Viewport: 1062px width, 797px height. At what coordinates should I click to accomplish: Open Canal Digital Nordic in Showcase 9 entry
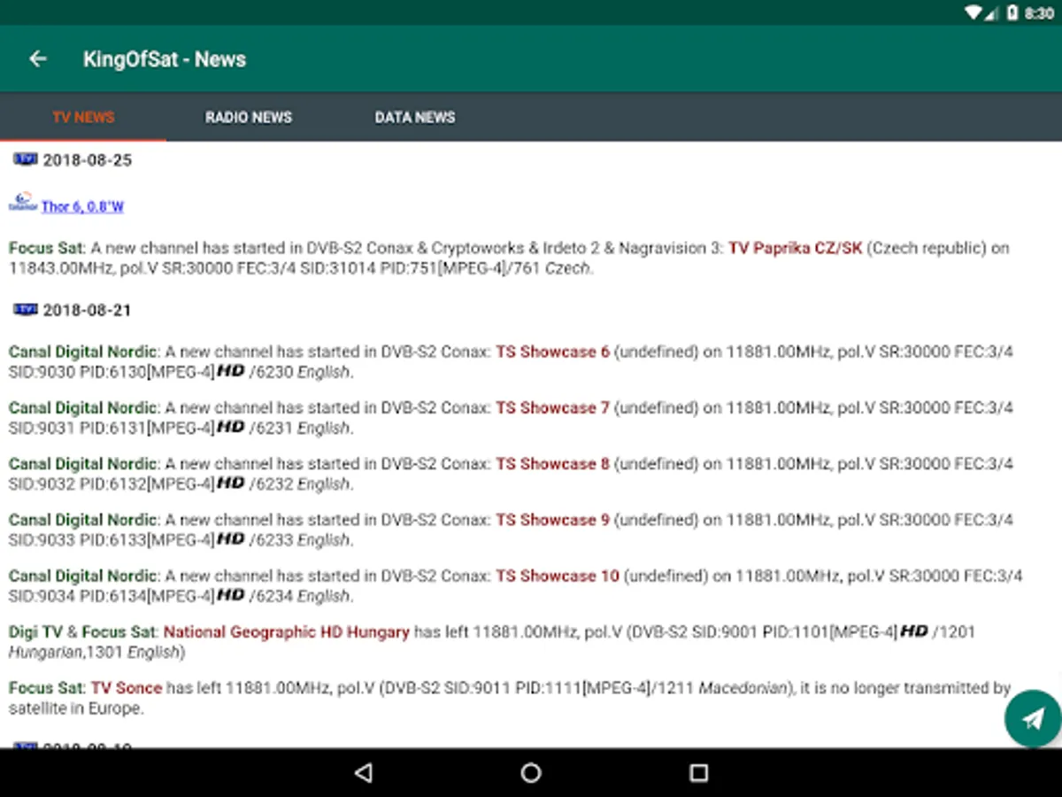83,519
